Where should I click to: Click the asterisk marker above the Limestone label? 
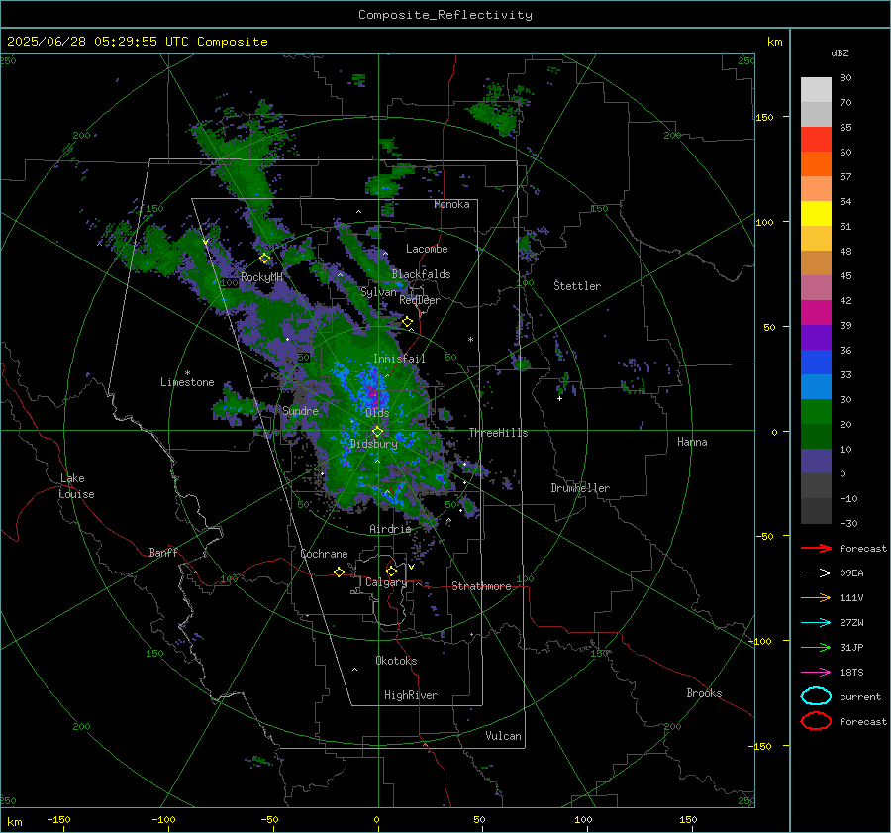point(187,373)
